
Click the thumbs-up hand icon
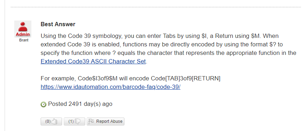click(55, 121)
